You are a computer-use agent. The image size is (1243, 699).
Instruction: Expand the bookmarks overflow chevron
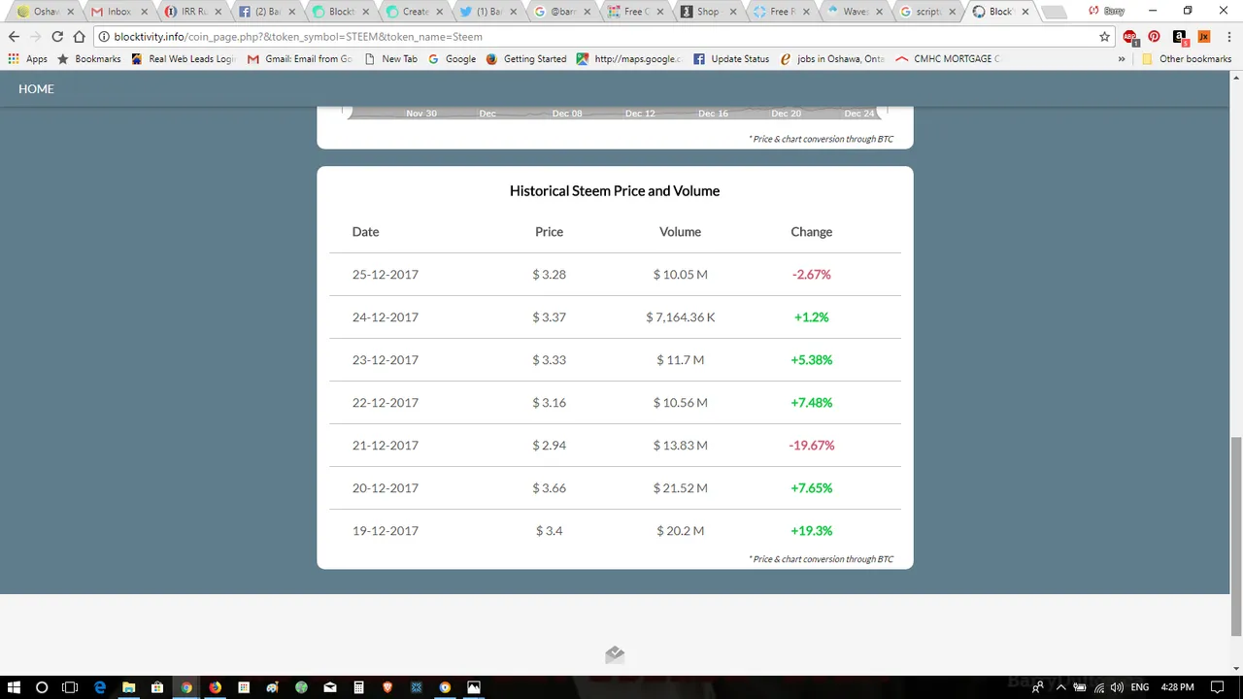click(x=1122, y=59)
